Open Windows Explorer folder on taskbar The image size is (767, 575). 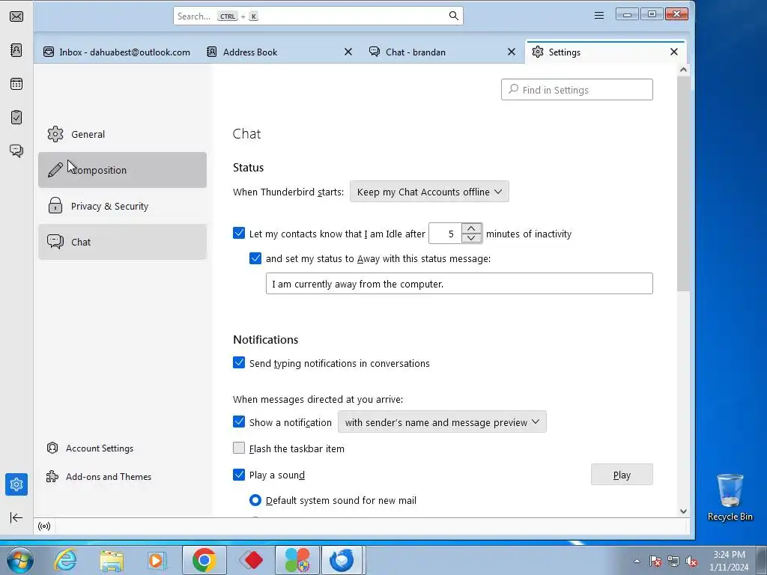112,560
